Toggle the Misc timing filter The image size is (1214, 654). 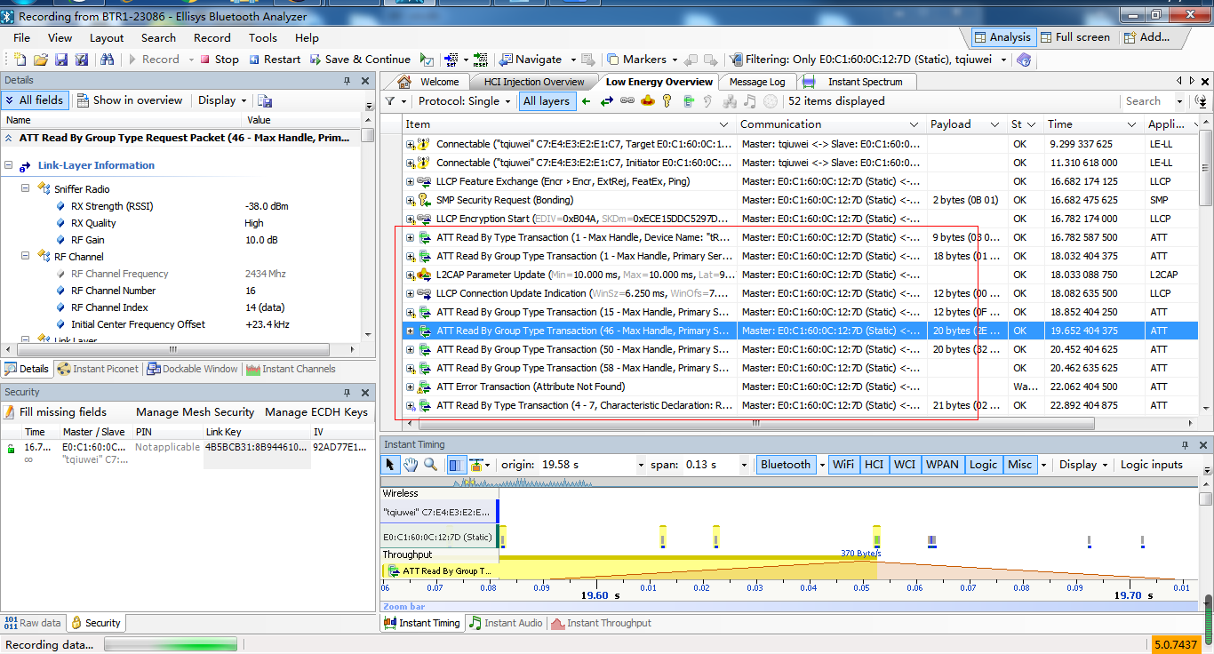tap(1019, 465)
